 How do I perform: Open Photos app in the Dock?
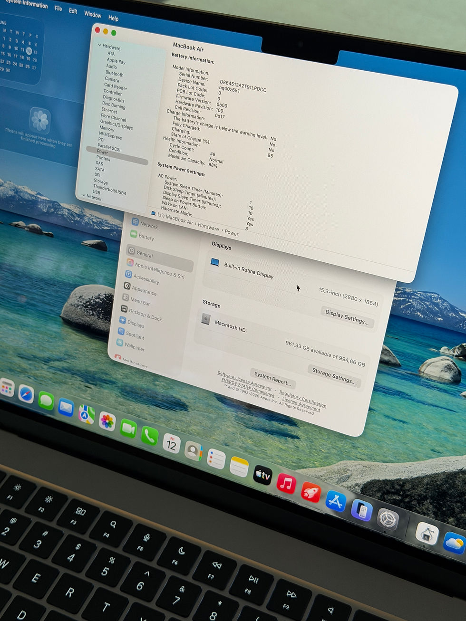pos(107,421)
